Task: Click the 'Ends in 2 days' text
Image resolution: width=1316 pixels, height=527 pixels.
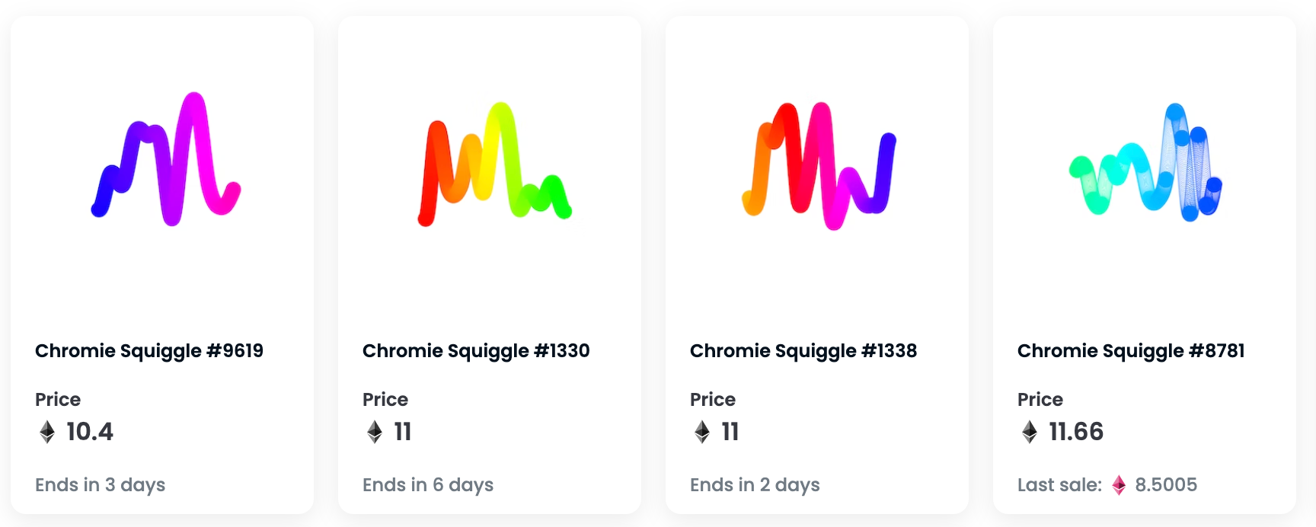Action: coord(755,485)
